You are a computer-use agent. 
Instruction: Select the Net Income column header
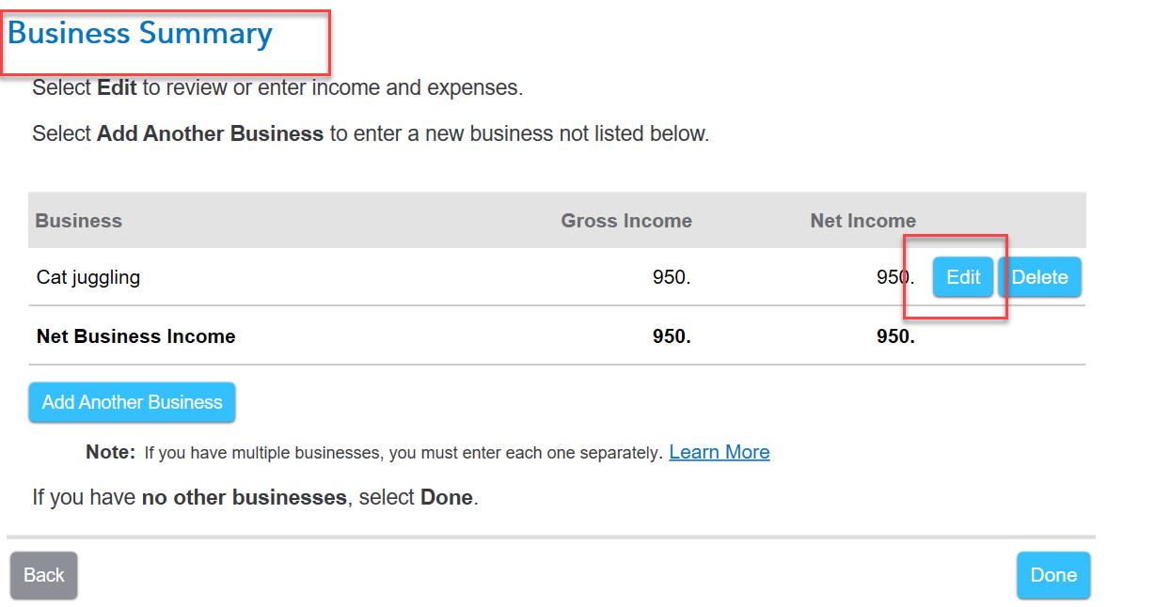862,221
